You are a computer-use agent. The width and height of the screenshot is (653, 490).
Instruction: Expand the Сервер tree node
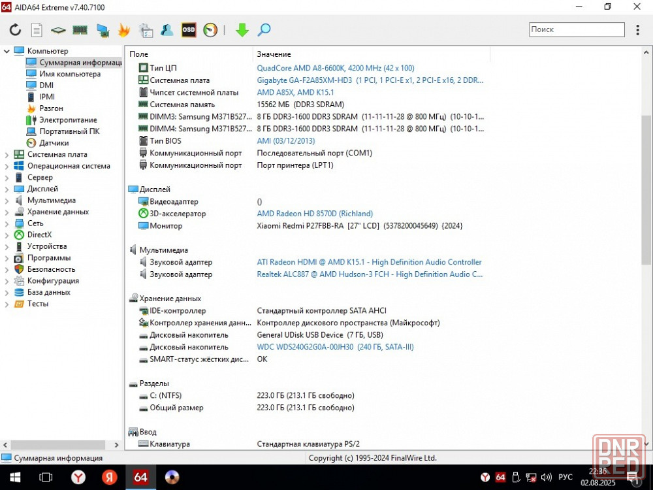click(x=7, y=178)
